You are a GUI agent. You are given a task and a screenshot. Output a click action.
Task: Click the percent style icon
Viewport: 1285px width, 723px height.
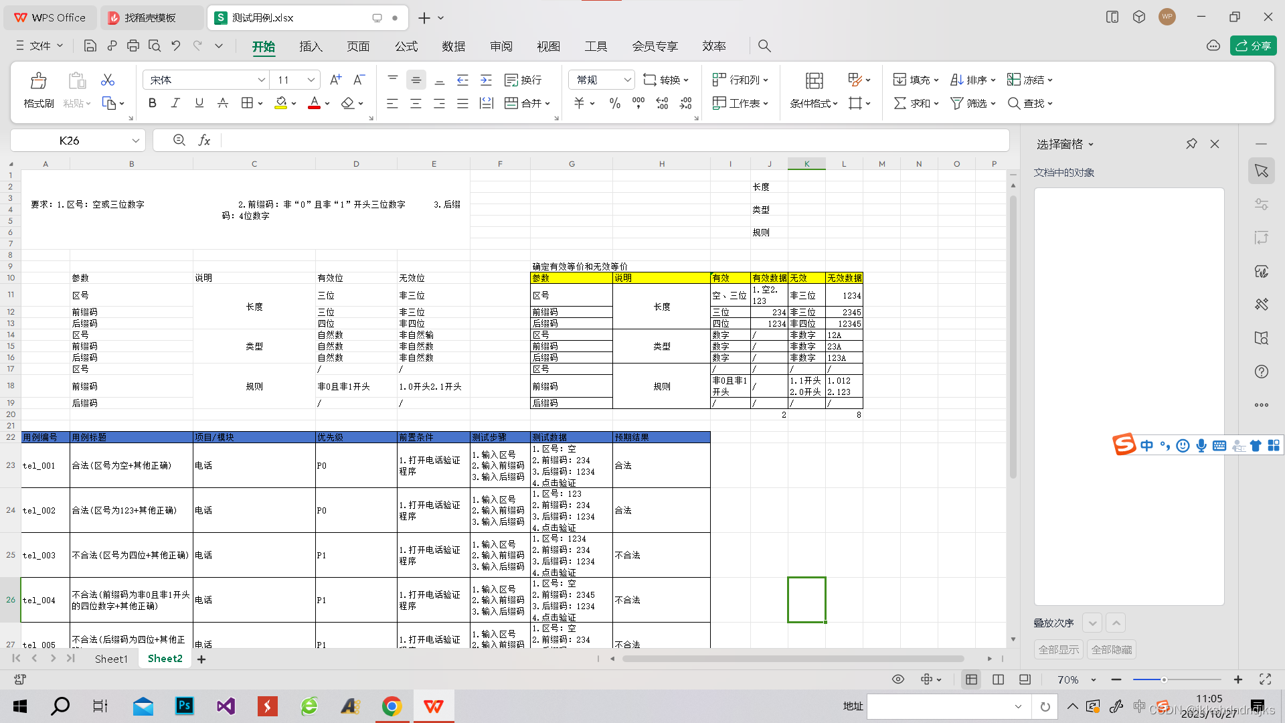pyautogui.click(x=614, y=103)
